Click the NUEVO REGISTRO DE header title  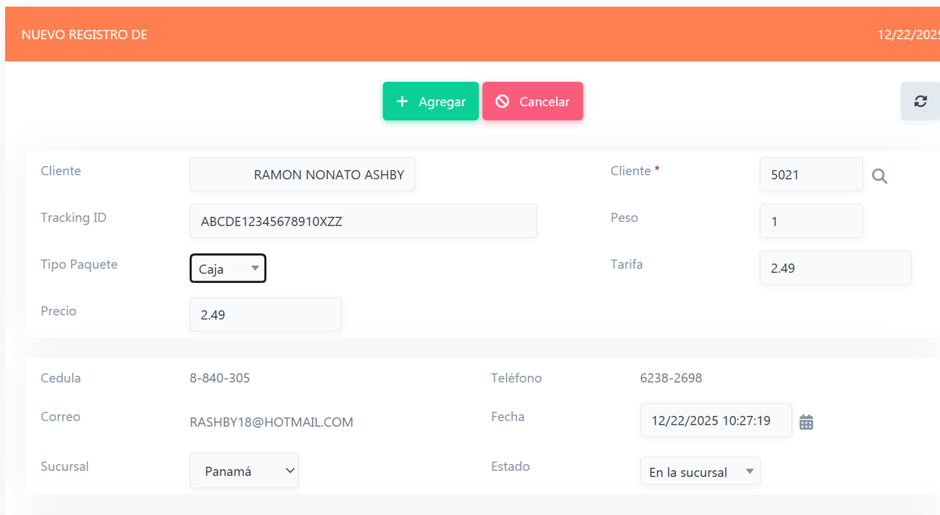point(84,35)
